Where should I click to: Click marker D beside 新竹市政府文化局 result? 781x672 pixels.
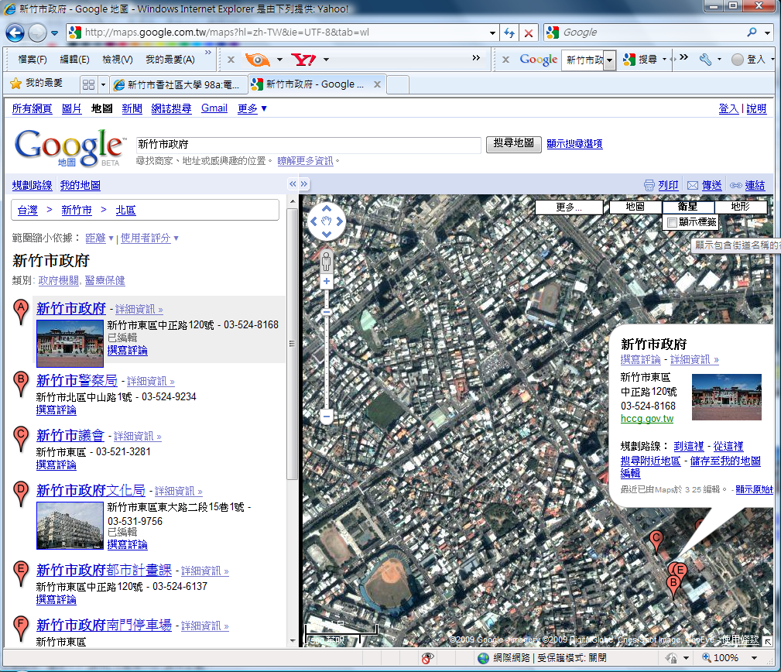pyautogui.click(x=20, y=494)
